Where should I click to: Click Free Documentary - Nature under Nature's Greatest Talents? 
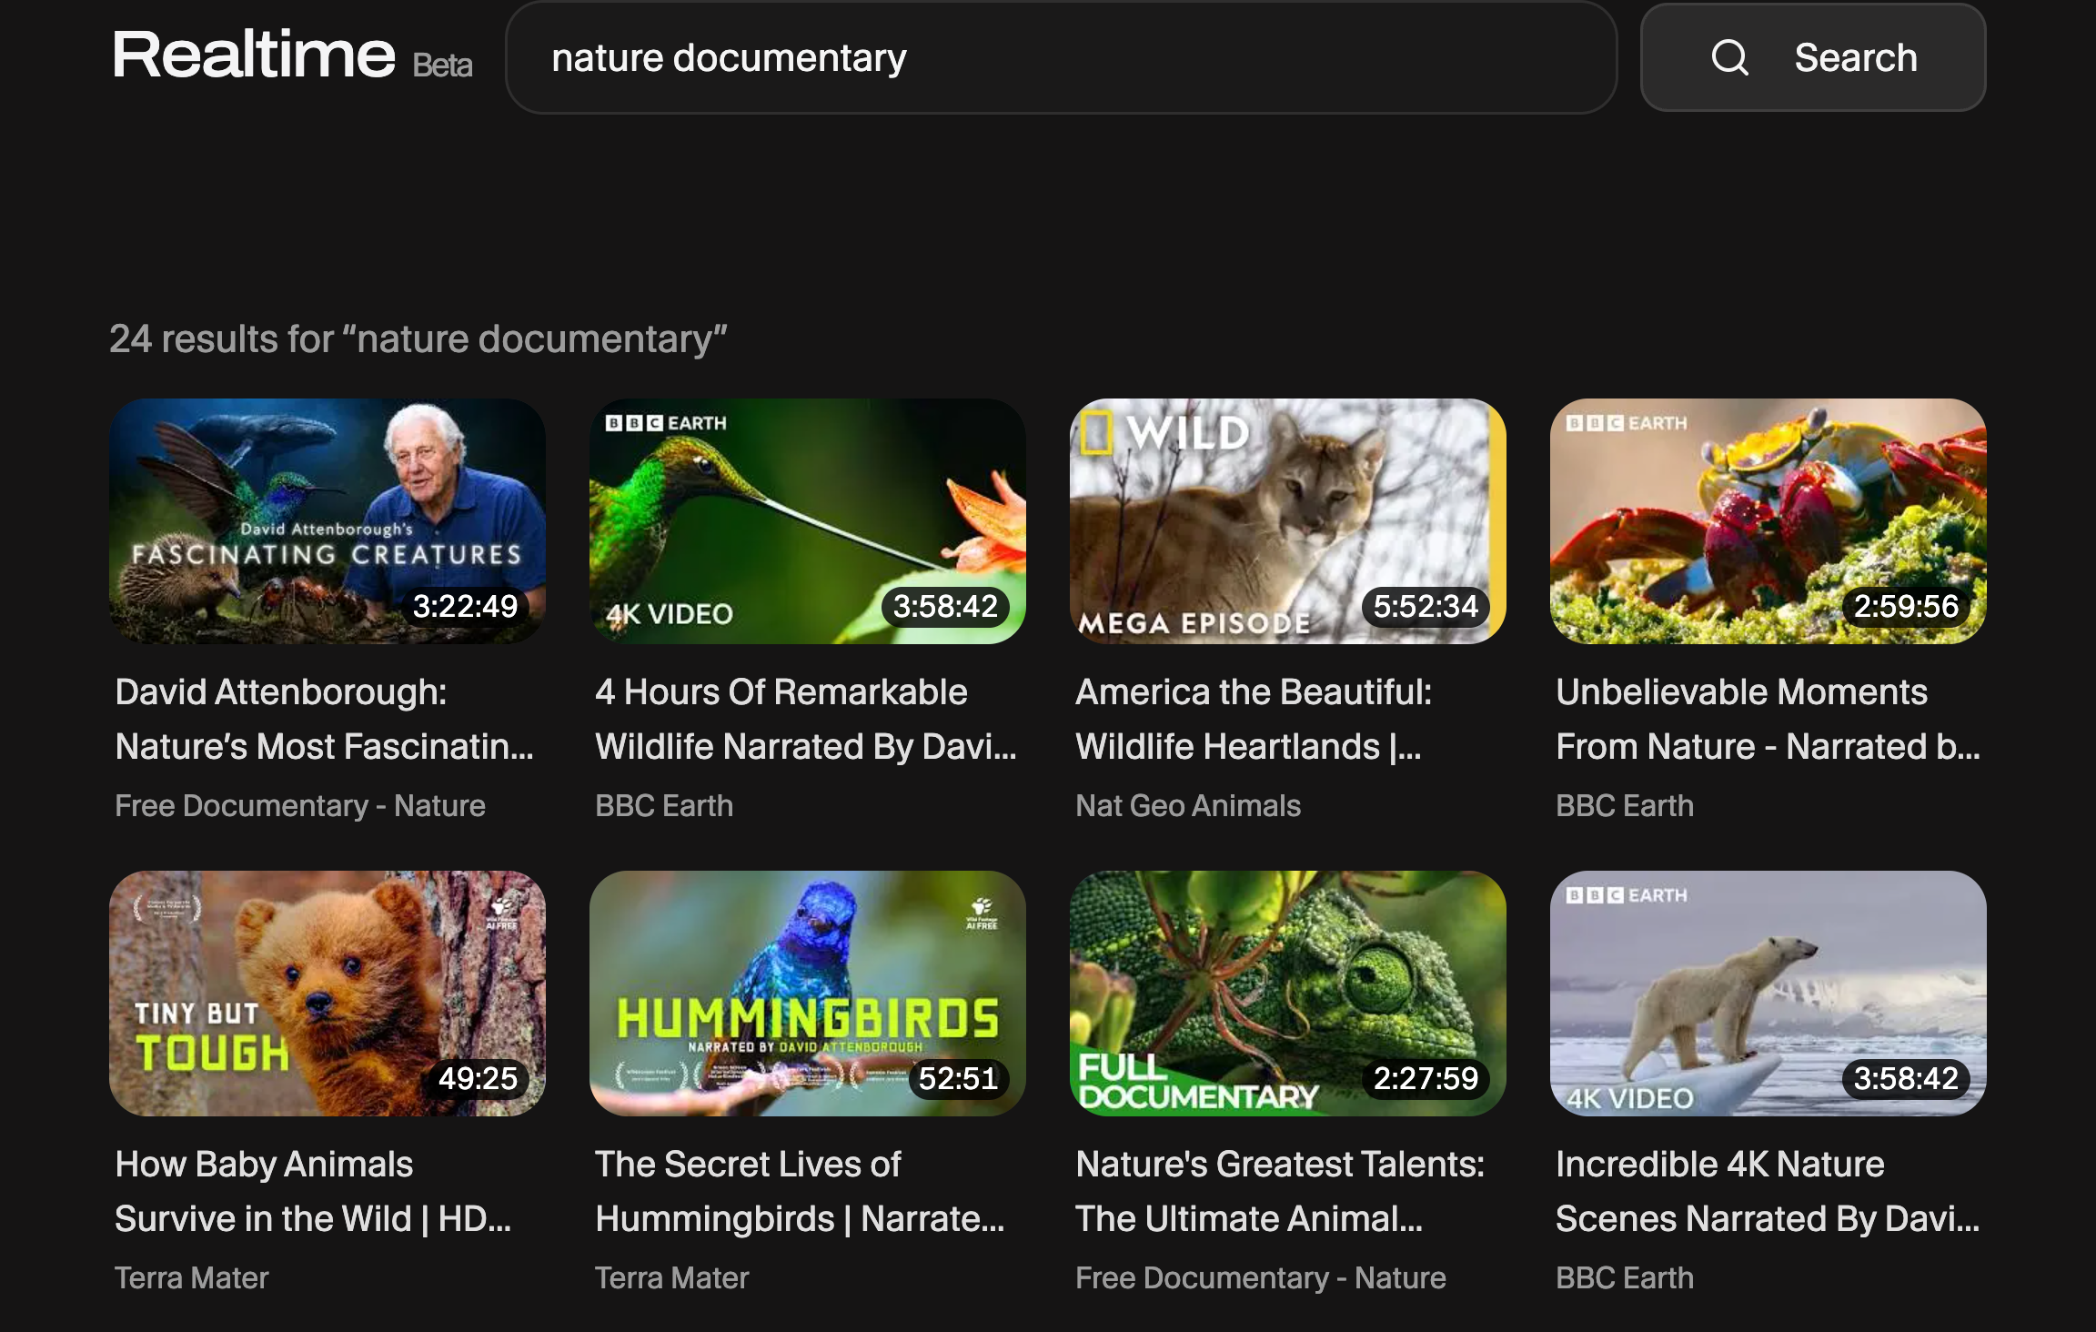1261,1277
